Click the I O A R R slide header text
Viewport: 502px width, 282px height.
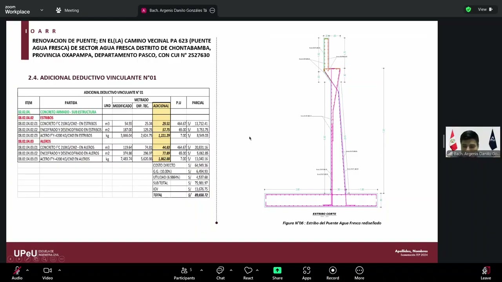coord(41,31)
